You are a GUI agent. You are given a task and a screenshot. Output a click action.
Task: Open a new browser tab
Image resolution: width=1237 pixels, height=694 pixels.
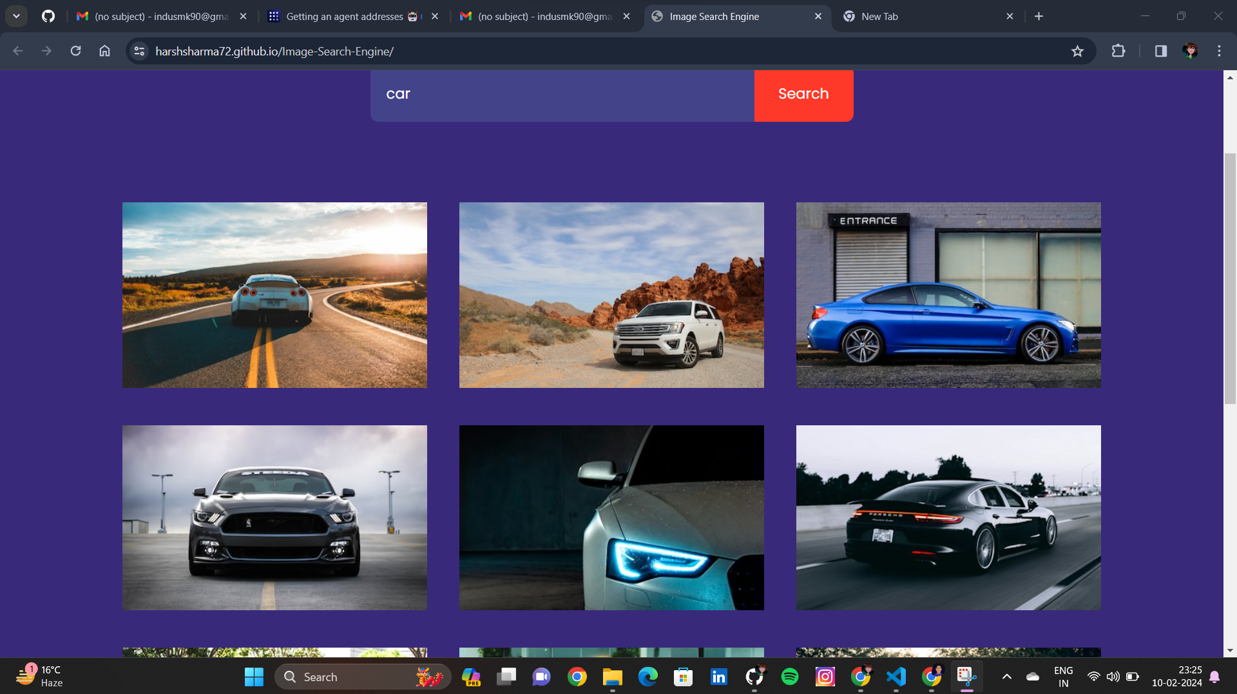coord(1039,16)
